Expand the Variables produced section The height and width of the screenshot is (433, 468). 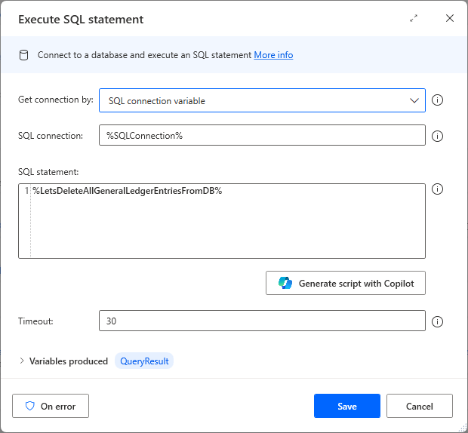(x=22, y=361)
